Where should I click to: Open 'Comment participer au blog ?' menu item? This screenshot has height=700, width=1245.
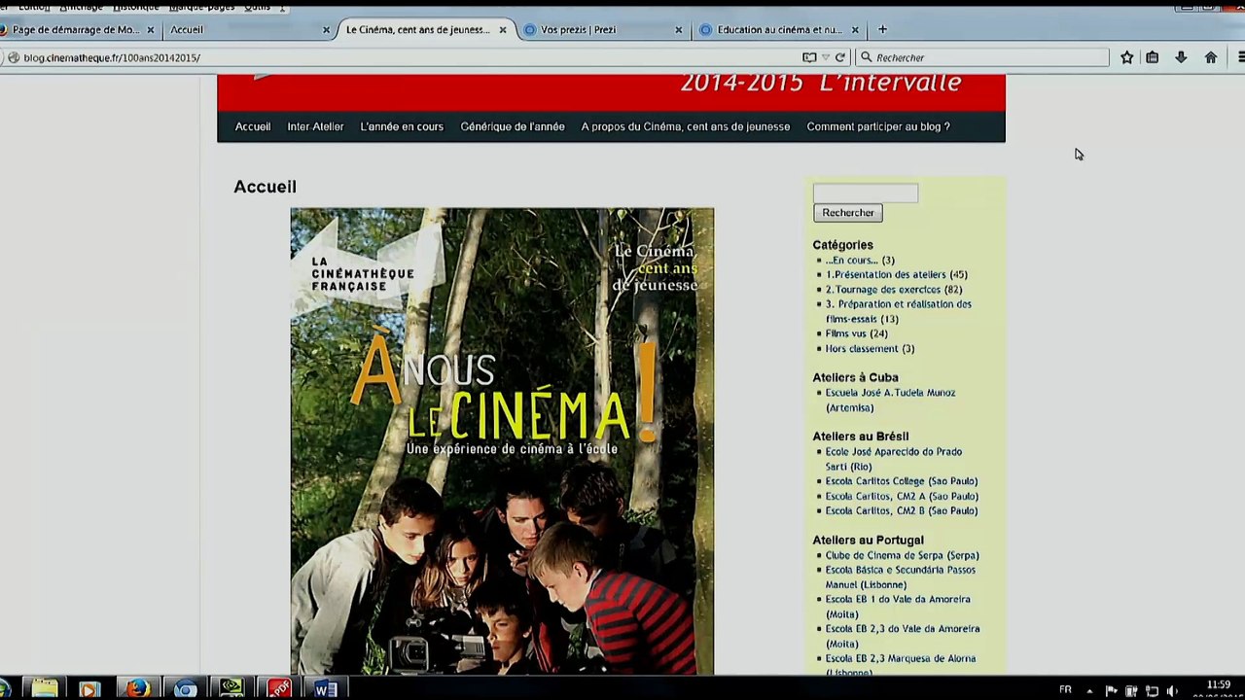click(878, 126)
